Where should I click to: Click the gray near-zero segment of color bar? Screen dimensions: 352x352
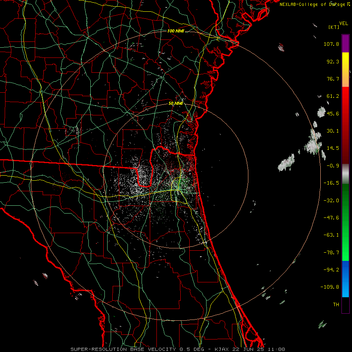[x=345, y=174]
